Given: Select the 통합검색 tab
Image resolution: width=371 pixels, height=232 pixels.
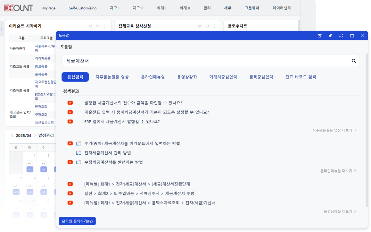Looking at the screenshot, I should [75, 77].
